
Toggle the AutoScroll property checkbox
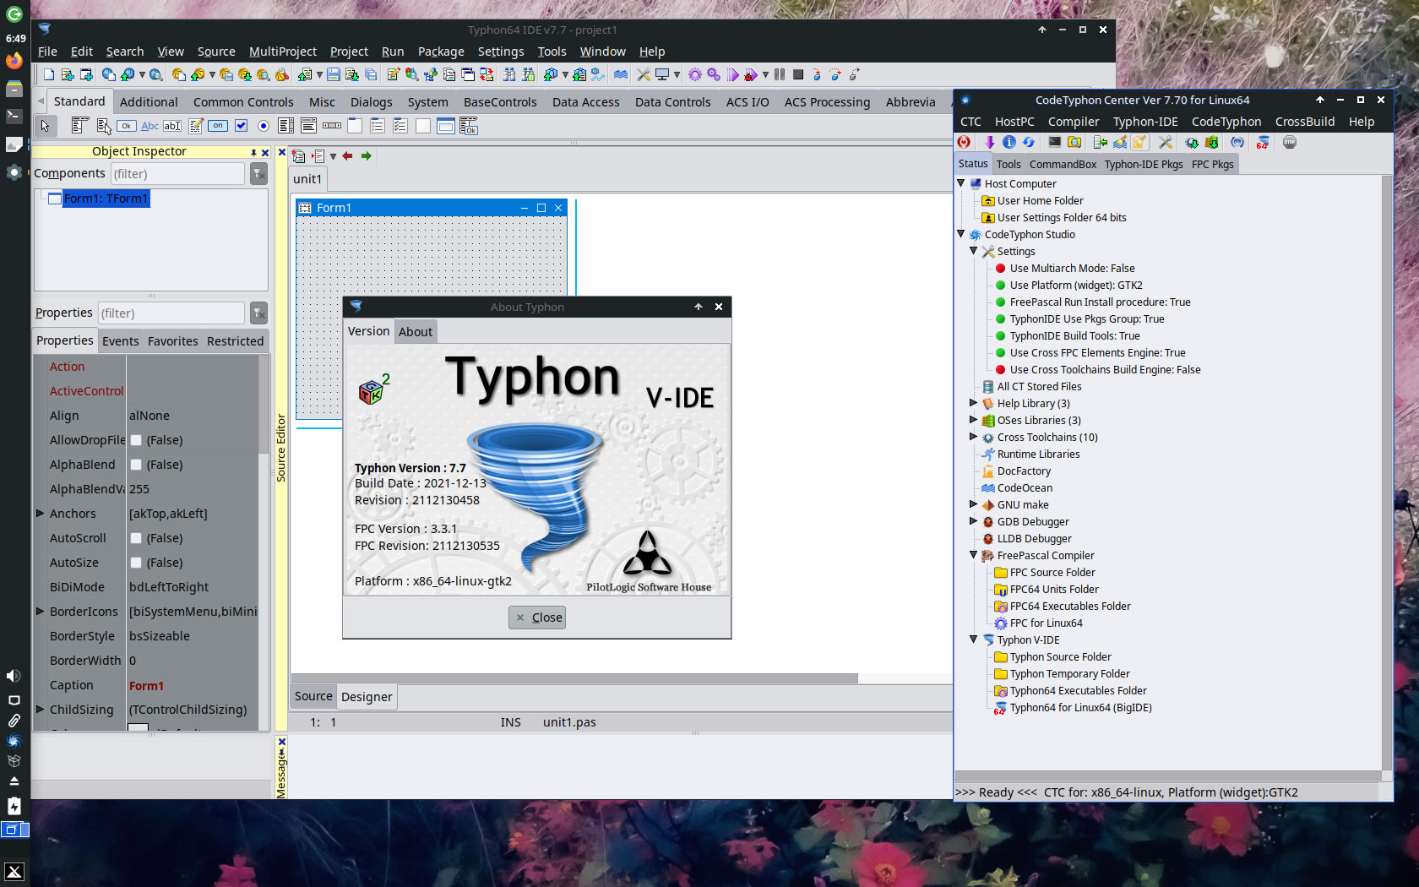click(136, 538)
